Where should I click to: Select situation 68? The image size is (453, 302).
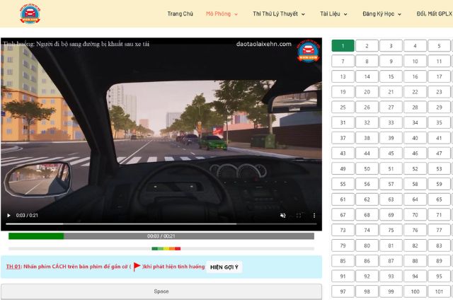coord(367,215)
